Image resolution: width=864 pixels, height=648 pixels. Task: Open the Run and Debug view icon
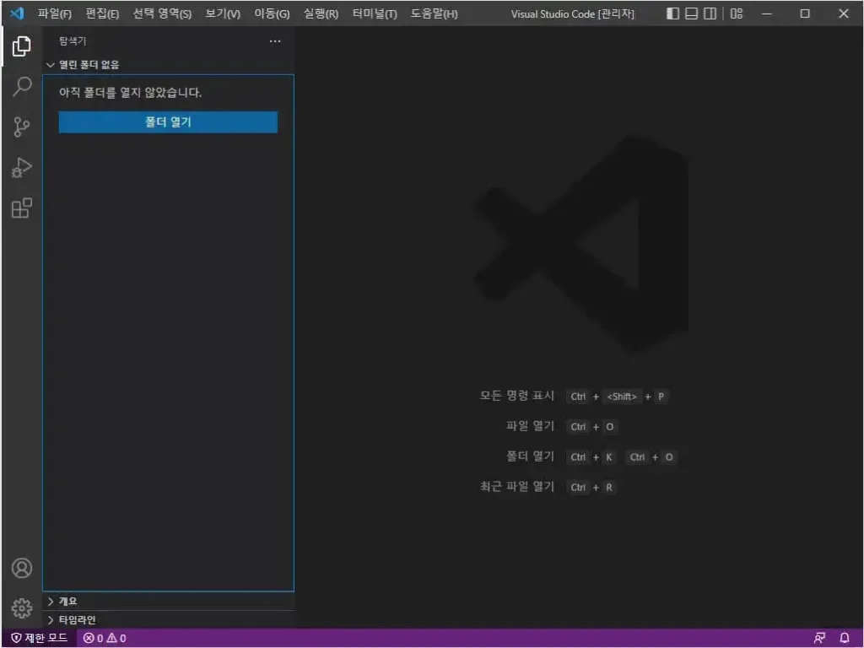21,168
